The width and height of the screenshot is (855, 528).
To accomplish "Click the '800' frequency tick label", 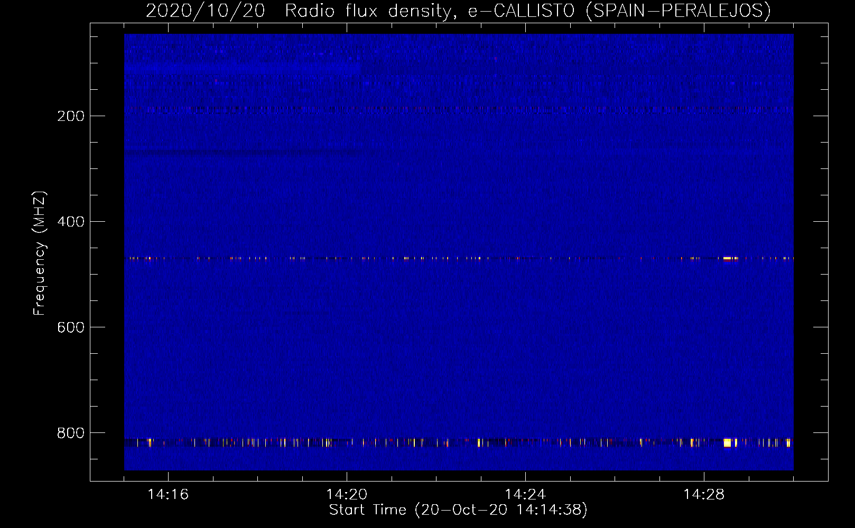I will coord(71,433).
